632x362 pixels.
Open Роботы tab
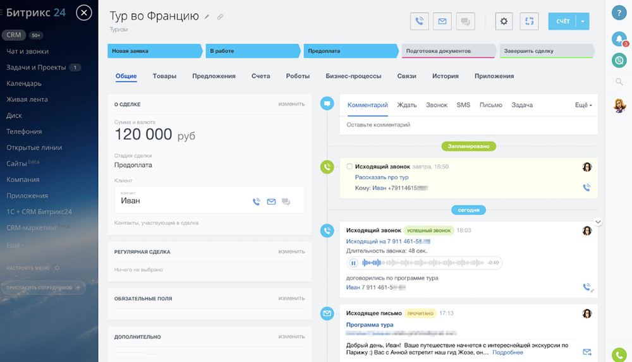tap(298, 76)
